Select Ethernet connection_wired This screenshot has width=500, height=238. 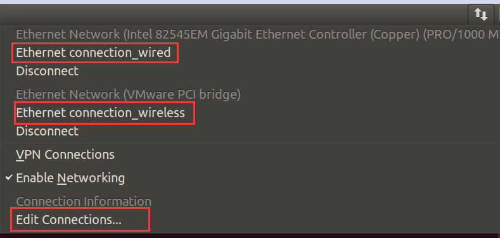point(93,53)
